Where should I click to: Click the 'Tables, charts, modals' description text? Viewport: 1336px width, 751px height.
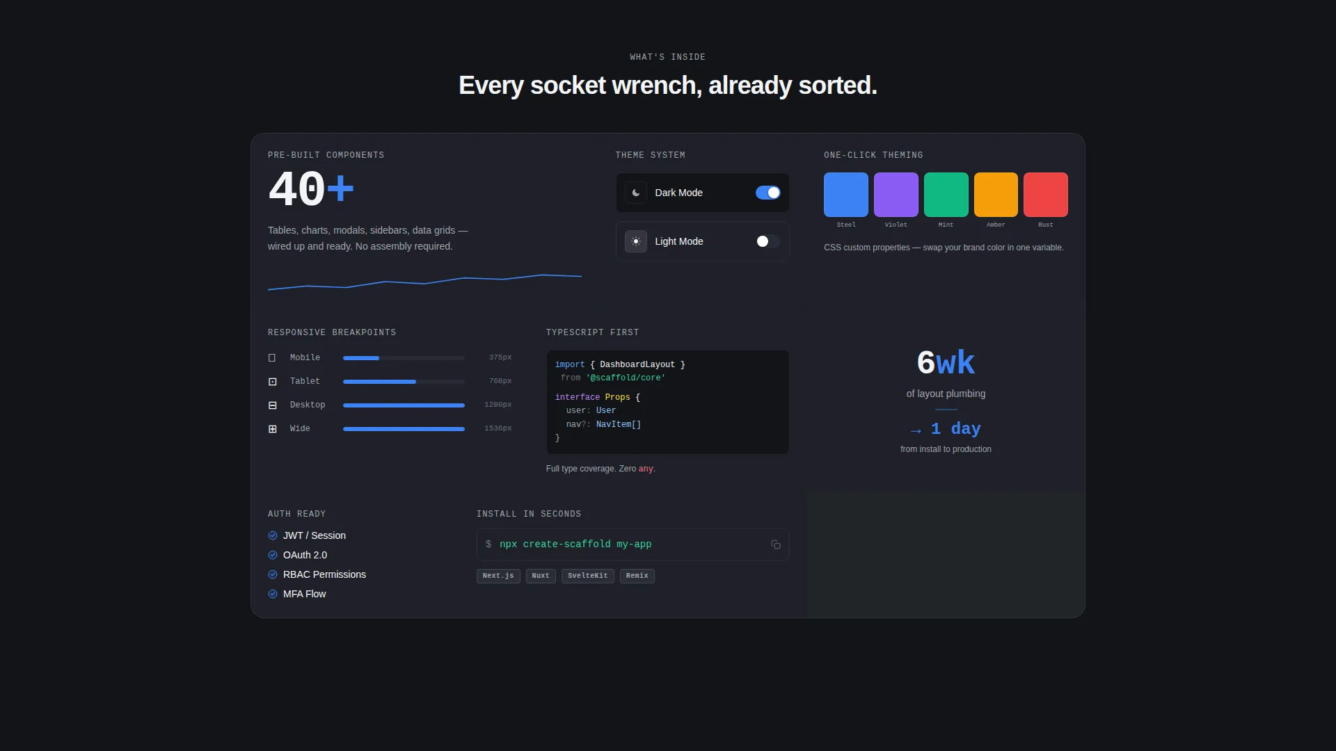tap(368, 238)
